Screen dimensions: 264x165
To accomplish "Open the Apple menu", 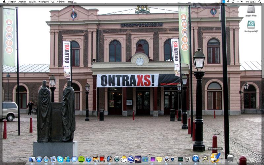I will point(4,2).
